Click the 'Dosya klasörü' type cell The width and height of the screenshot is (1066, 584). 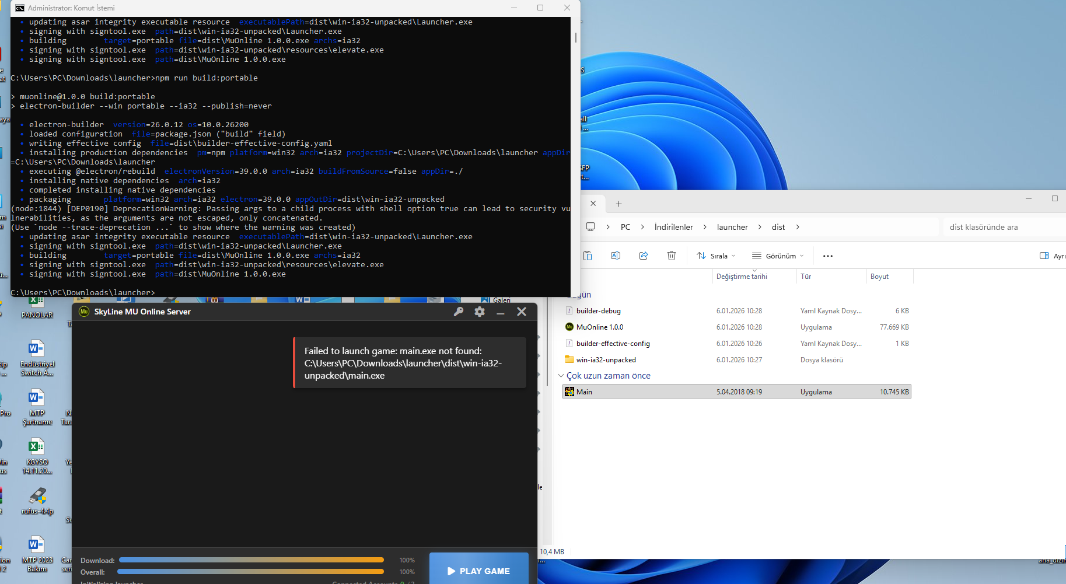[822, 360]
